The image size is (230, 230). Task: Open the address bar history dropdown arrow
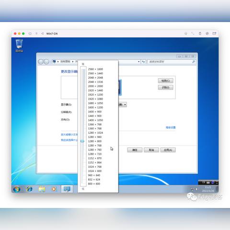(138, 62)
